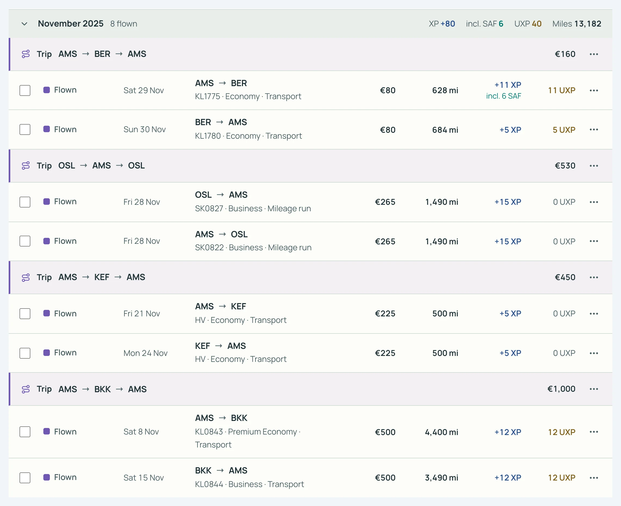The width and height of the screenshot is (621, 506).
Task: Click trip route icon for AMS BER AMS
Action: 26,54
